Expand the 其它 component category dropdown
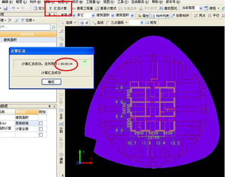Image resolution: width=225 pixels, height=177 pixels. pos(93,15)
